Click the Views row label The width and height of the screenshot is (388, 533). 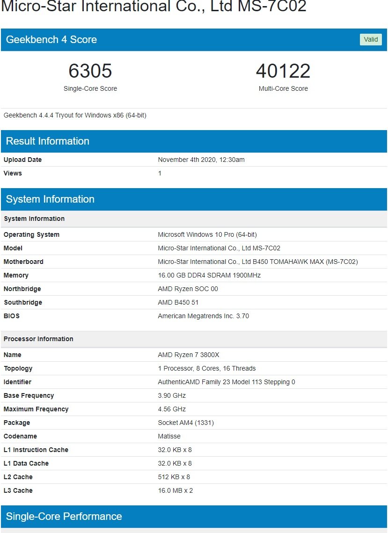(x=13, y=173)
